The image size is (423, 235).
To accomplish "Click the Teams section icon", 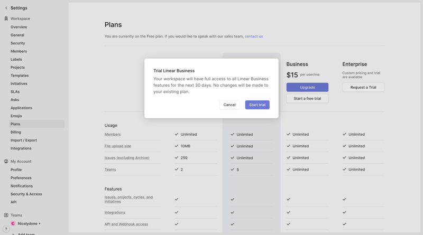I will [6, 215].
